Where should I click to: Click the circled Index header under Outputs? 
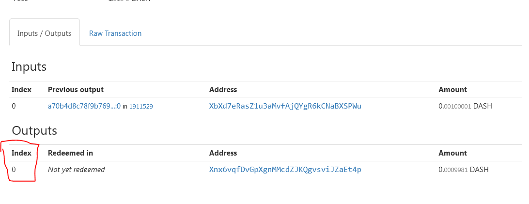[x=22, y=153]
